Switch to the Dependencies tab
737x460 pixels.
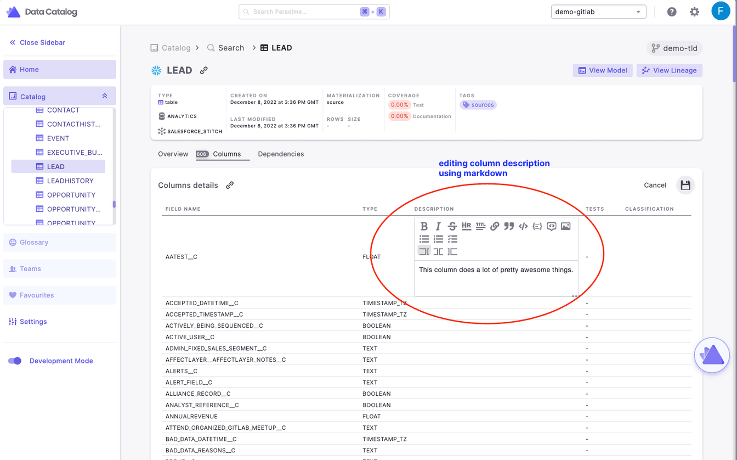(x=281, y=154)
